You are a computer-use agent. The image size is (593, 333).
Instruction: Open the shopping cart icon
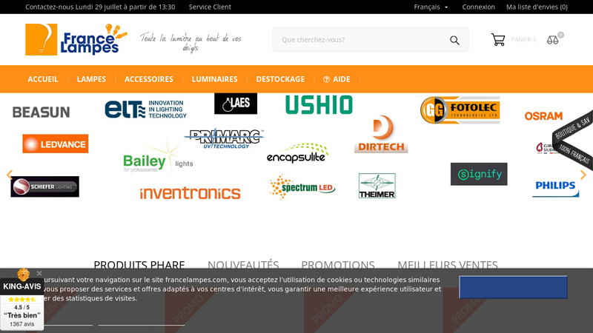[498, 39]
